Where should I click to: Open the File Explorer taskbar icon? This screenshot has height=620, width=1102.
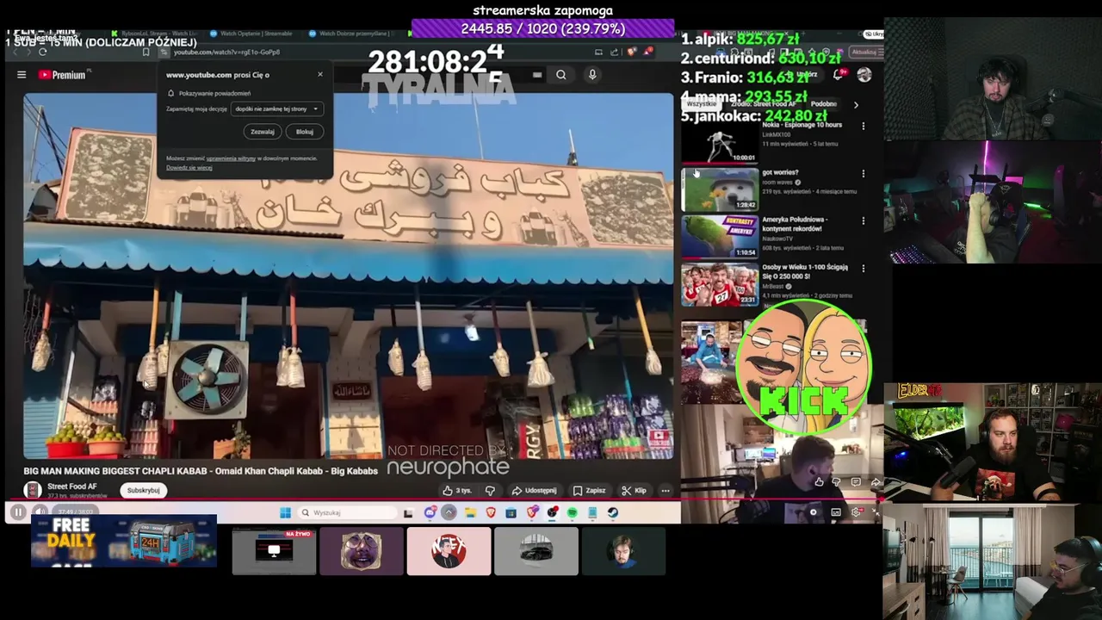pyautogui.click(x=470, y=513)
